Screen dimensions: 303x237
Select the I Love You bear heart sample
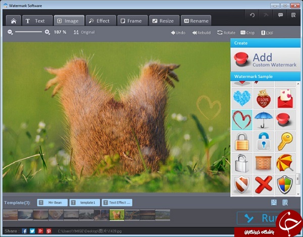coord(264,99)
